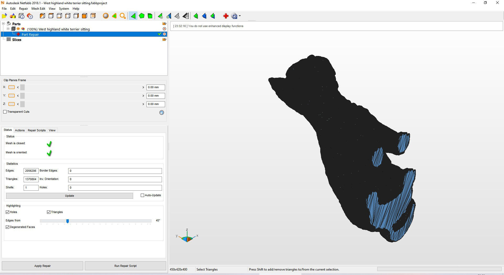Click the X clip plane slider handle
Screen dimensions: 504x275
coord(22,87)
